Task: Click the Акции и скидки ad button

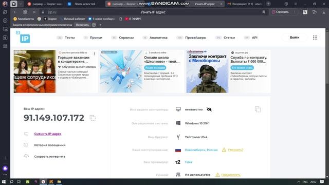Action: pos(155,68)
